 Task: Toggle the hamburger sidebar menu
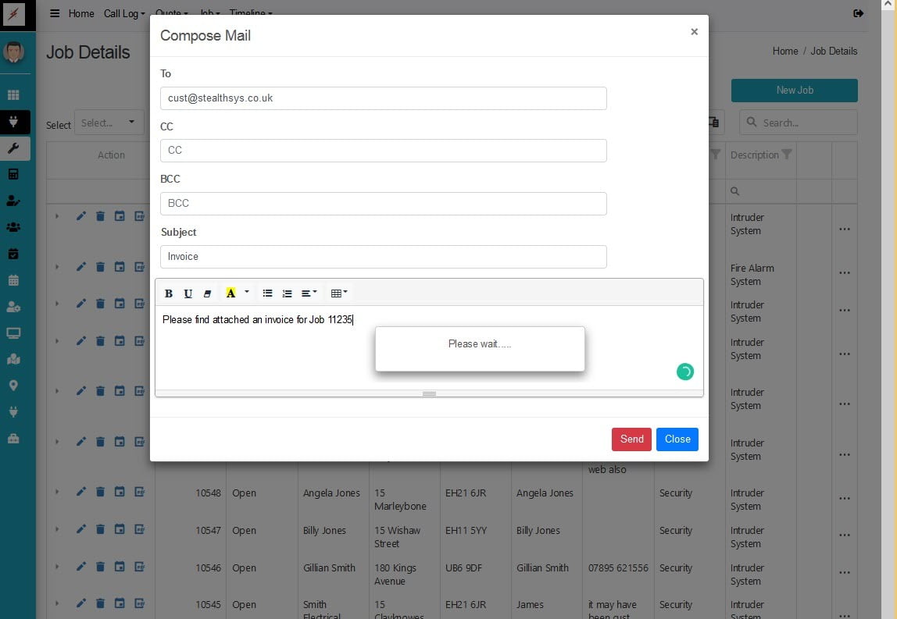coord(55,13)
